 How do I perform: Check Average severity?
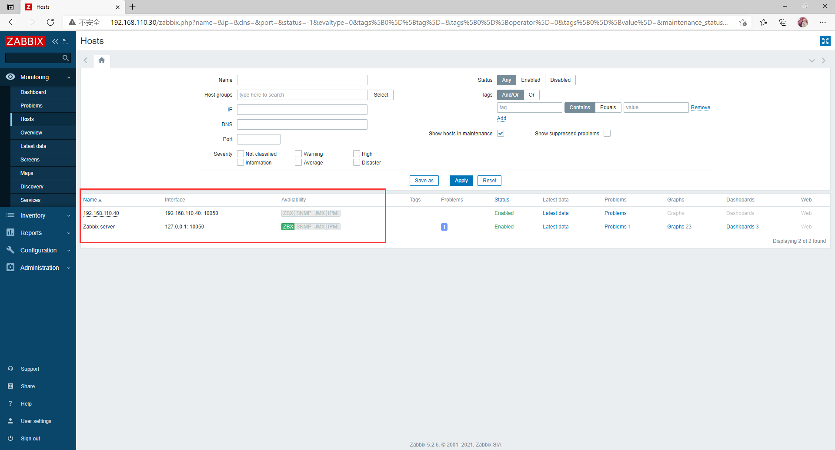298,162
